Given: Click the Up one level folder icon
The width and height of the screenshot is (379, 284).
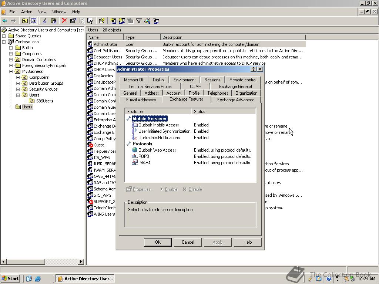Looking at the screenshot, I should point(25,21).
